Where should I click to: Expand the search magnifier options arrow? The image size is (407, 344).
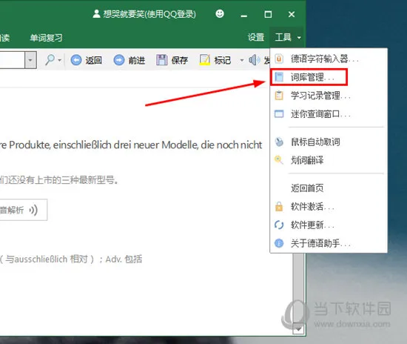pos(60,60)
